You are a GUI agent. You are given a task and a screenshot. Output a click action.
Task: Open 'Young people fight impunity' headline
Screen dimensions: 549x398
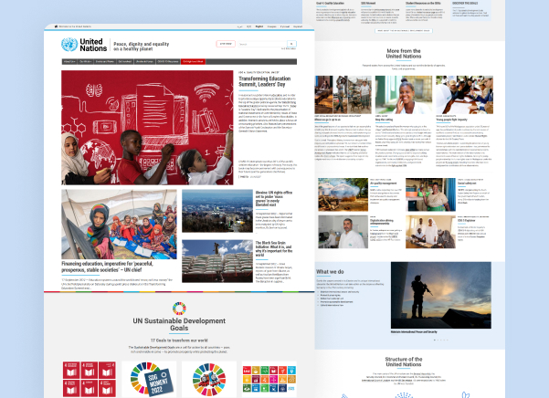tap(451, 120)
